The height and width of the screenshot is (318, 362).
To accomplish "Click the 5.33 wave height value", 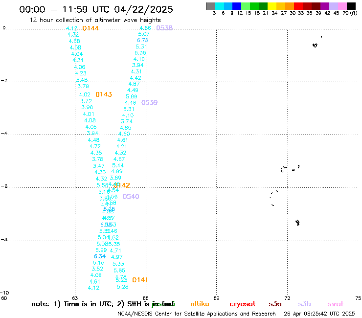I will click(x=118, y=264).
